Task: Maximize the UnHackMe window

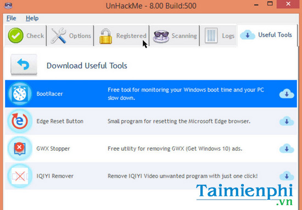Action: coord(270,3)
